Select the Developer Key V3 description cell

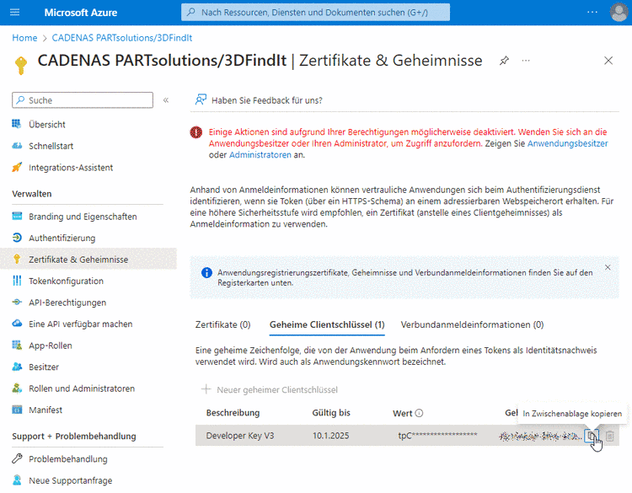(x=240, y=436)
